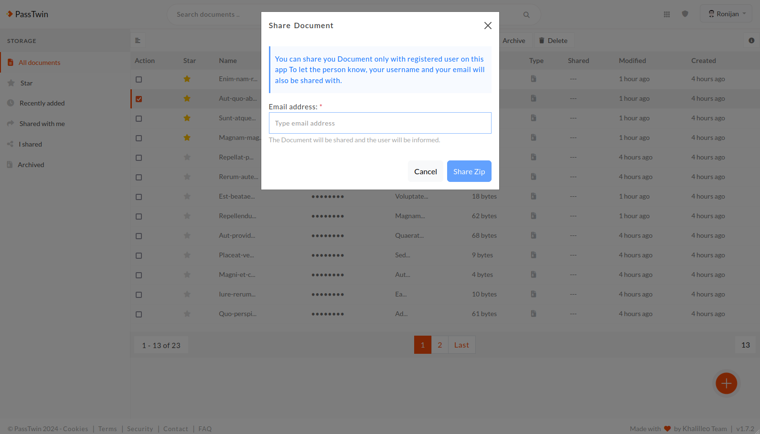Screen dimensions: 760x434
Task: Focus the email address input field
Action: (380, 123)
